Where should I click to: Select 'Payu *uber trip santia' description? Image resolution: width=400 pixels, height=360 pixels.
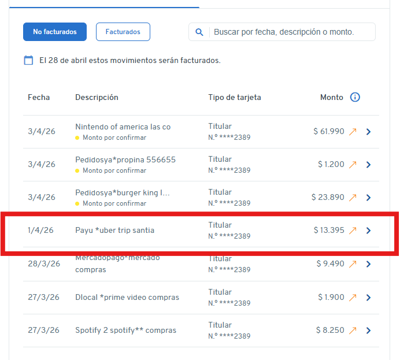tap(115, 230)
